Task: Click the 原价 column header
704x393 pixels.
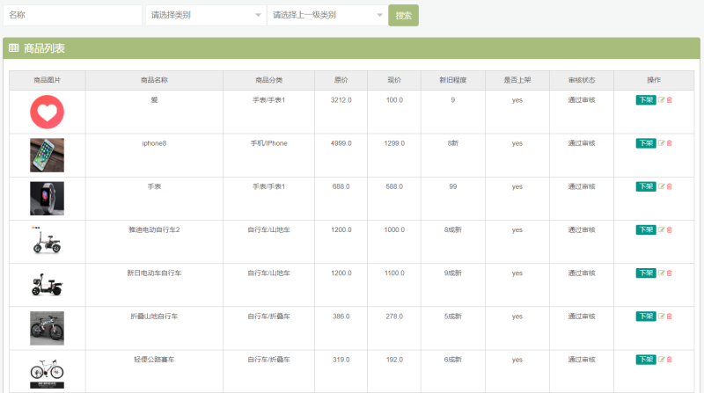Action: point(341,80)
